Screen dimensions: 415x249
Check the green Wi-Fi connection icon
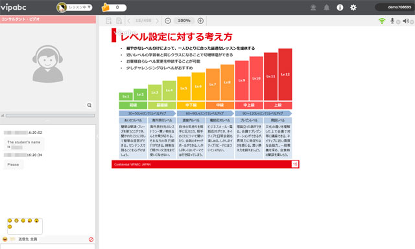click(x=382, y=21)
